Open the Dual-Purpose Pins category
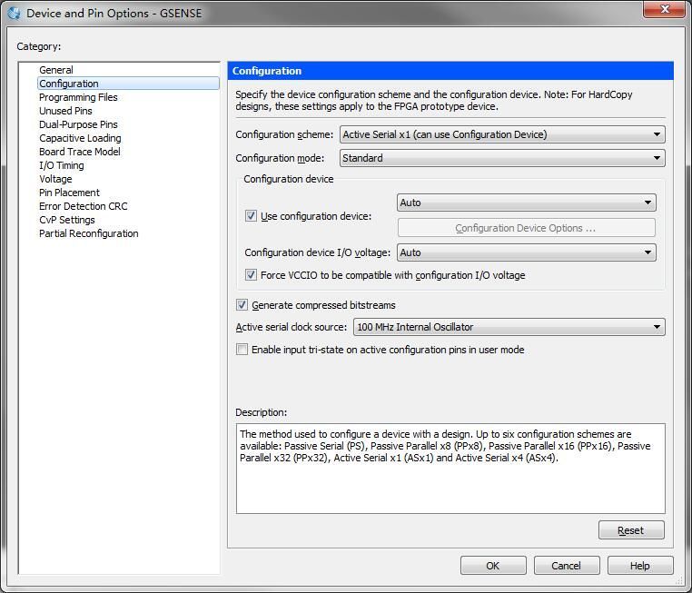This screenshot has height=593, width=692. click(78, 124)
